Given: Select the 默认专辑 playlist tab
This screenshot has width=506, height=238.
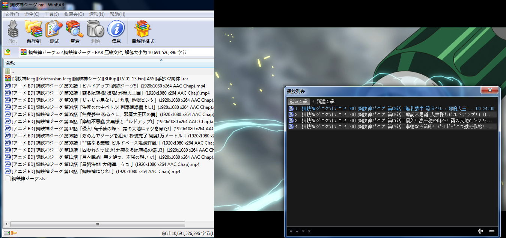Looking at the screenshot, I should 299,101.
